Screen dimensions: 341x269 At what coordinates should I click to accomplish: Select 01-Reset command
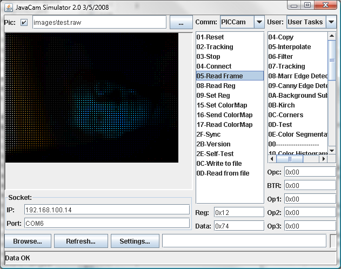coord(230,37)
